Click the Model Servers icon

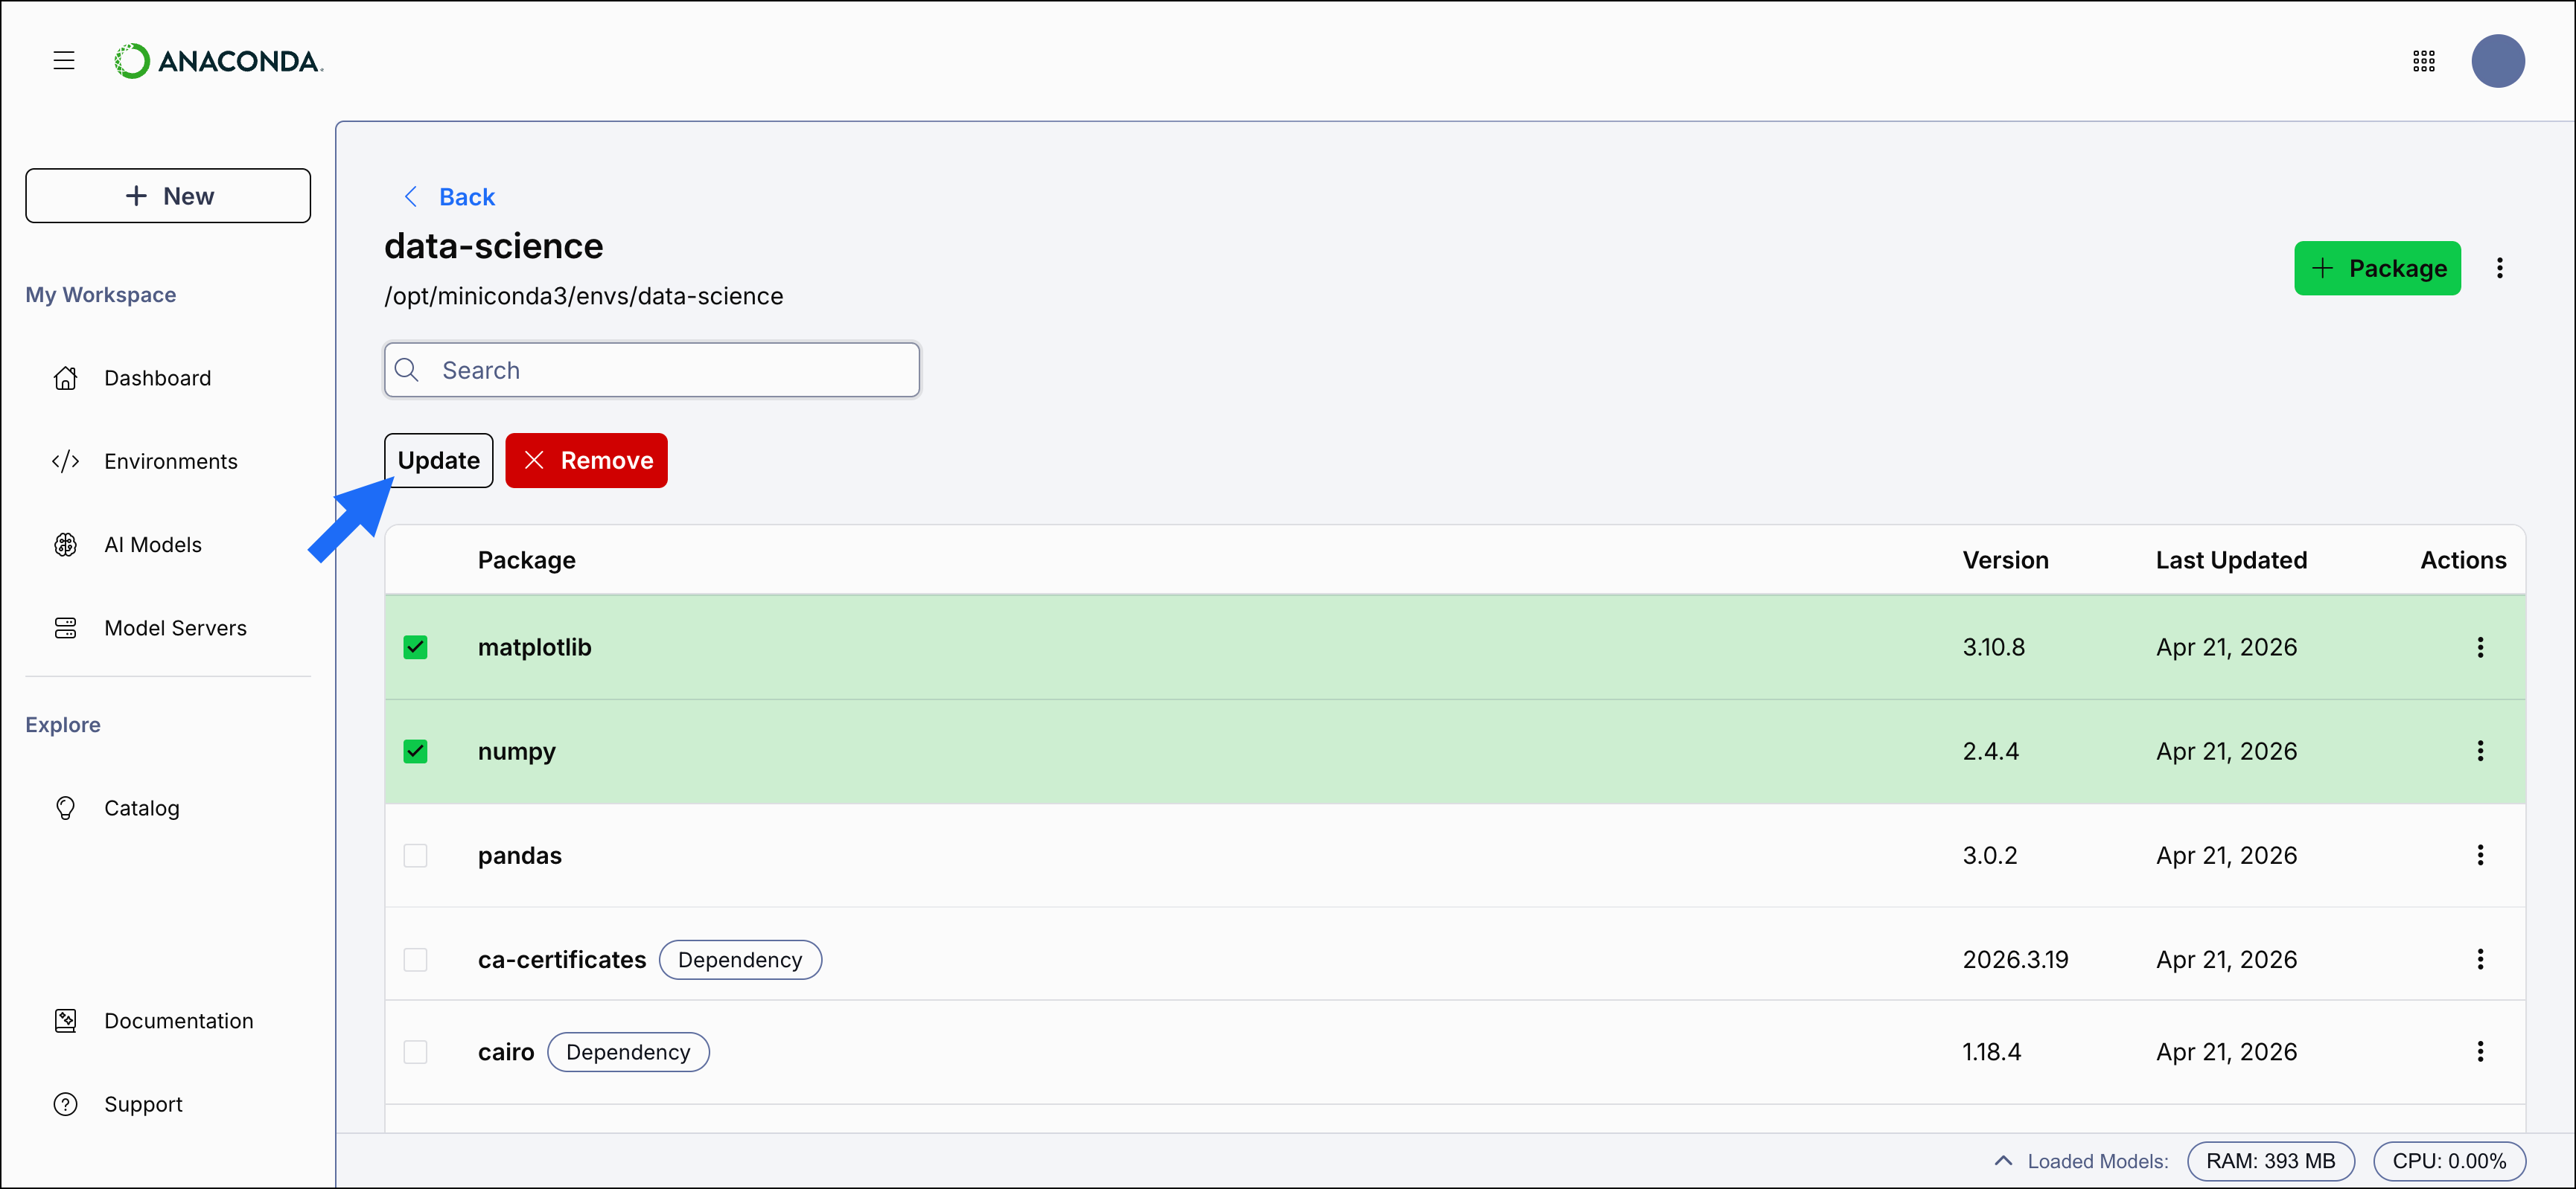(66, 627)
